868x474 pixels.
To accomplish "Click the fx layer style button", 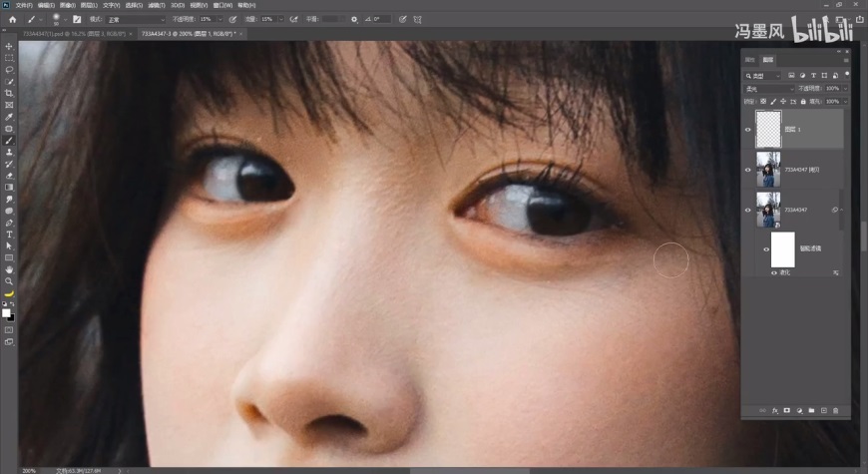I will click(774, 411).
